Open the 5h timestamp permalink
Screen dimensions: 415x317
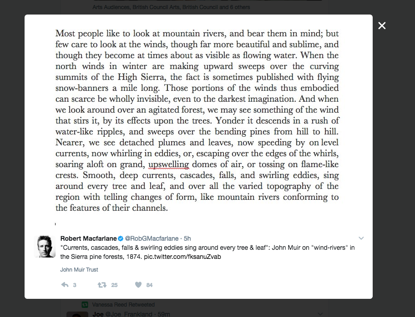[187, 238]
